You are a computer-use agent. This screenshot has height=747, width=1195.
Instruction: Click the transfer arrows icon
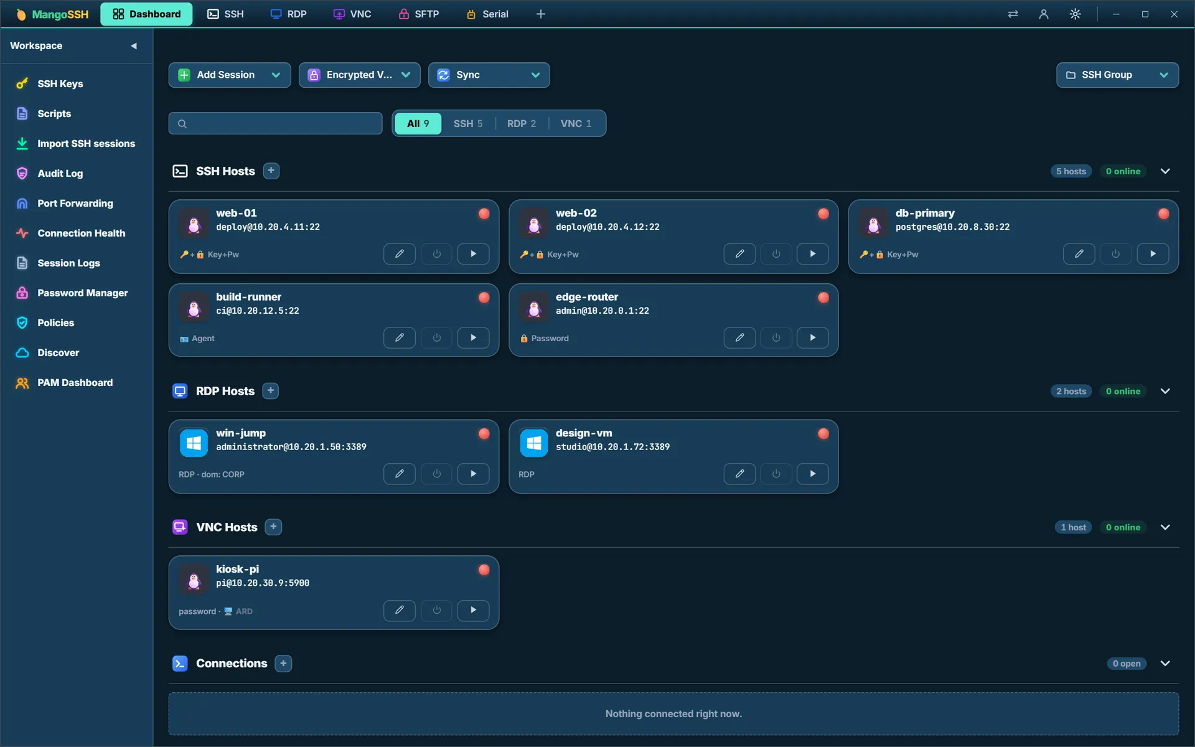(1013, 14)
